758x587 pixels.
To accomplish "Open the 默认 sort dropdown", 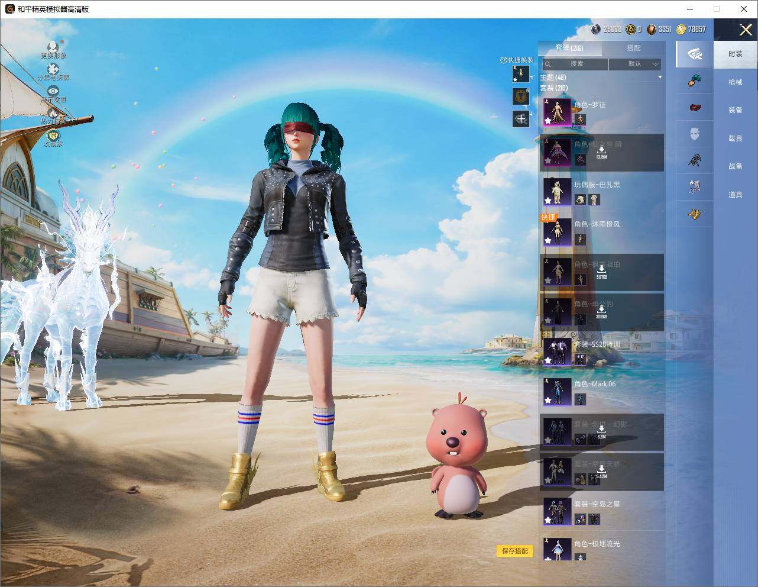I will [635, 64].
